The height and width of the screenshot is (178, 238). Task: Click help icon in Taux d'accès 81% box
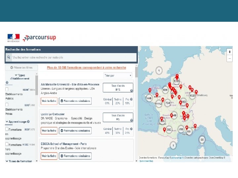132,91
